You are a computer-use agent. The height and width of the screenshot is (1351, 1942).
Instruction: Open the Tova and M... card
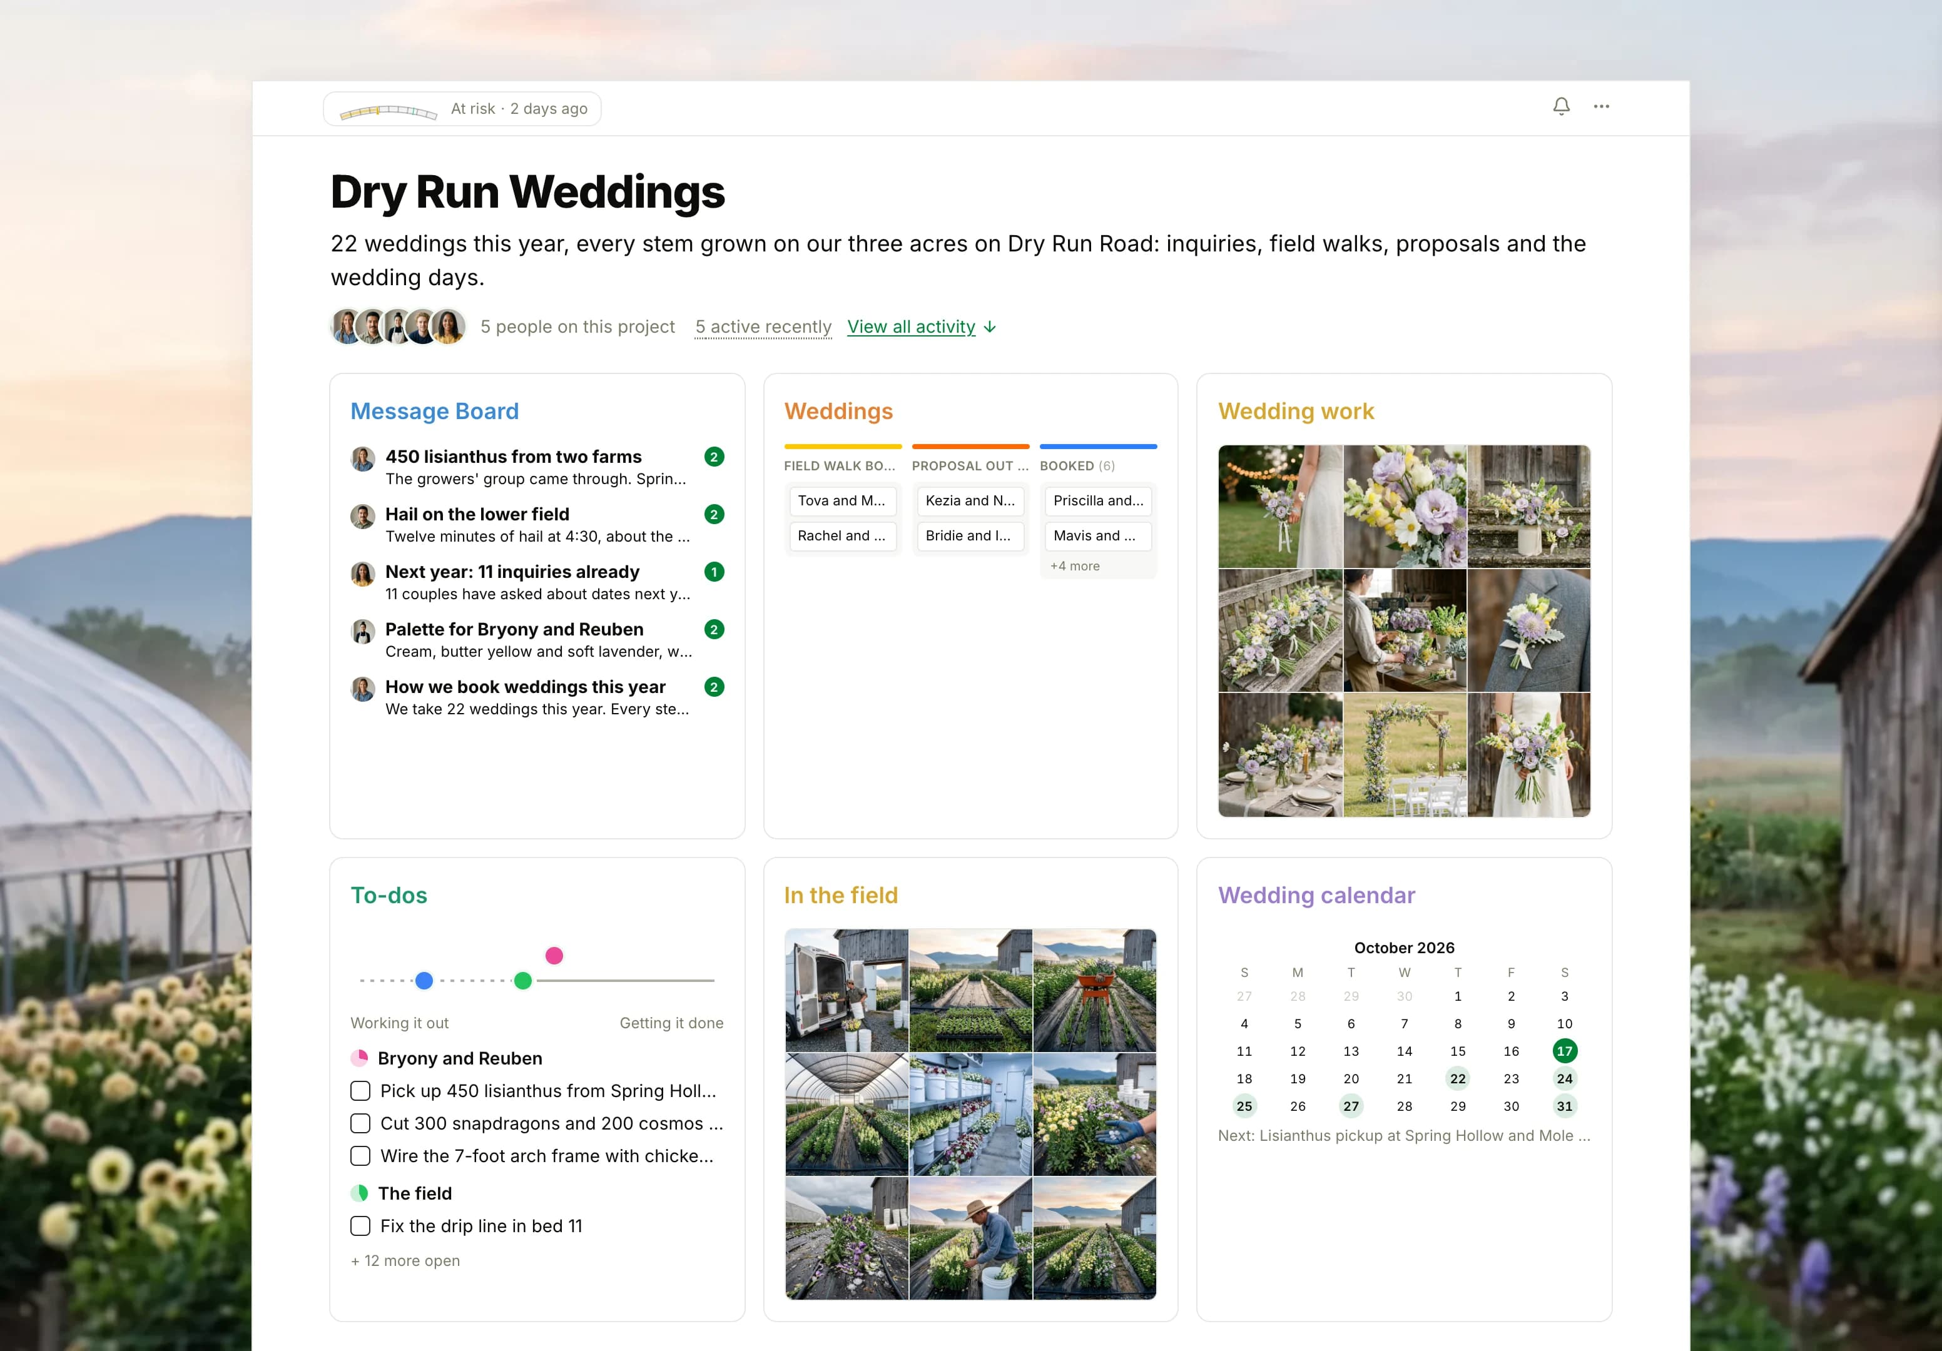[x=843, y=500]
